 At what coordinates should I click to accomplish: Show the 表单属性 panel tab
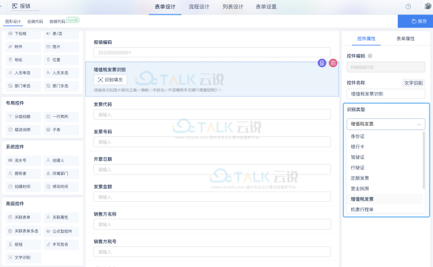[405, 39]
